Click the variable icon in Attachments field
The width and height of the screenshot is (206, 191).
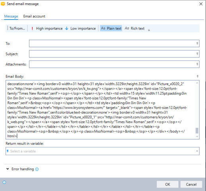(197, 64)
